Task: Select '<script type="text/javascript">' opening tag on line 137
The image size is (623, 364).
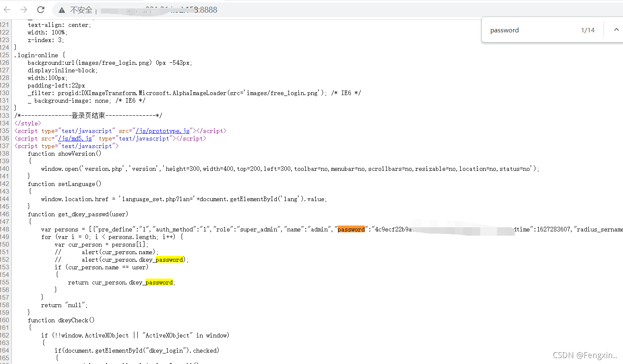Action: (67, 146)
